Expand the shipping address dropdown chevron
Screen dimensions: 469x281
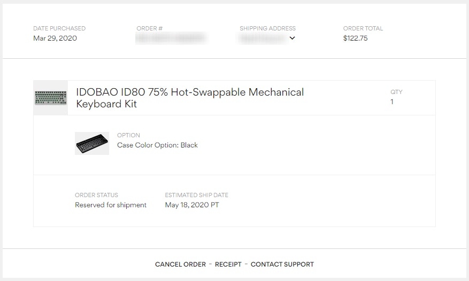tap(292, 38)
